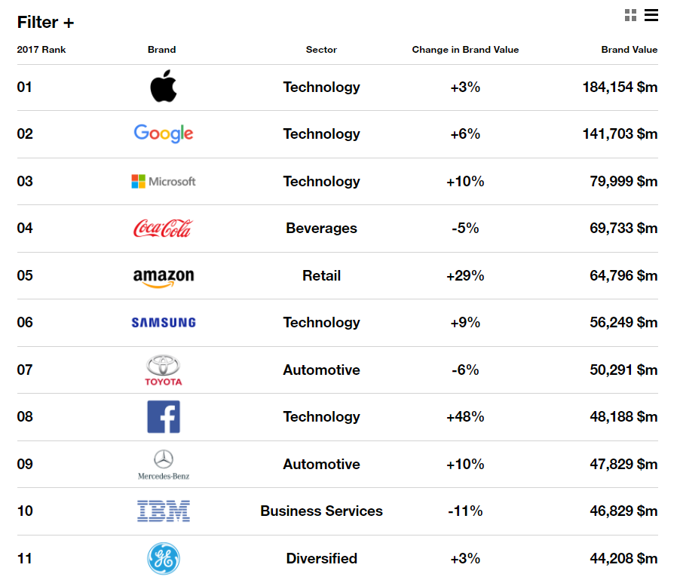Switch to list view layout
677x580 pixels.
[651, 14]
